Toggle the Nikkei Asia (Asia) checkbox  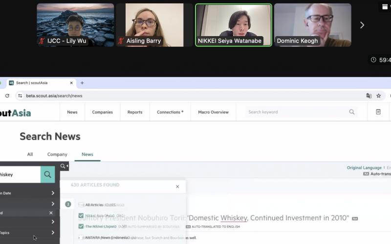(81, 216)
